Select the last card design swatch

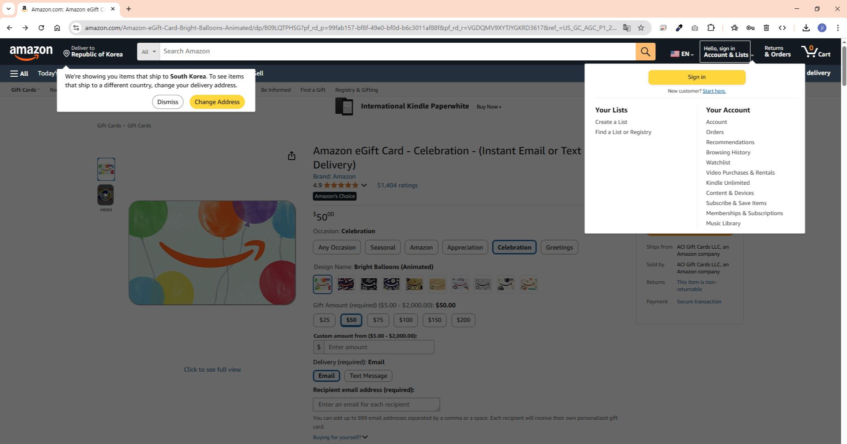(529, 284)
